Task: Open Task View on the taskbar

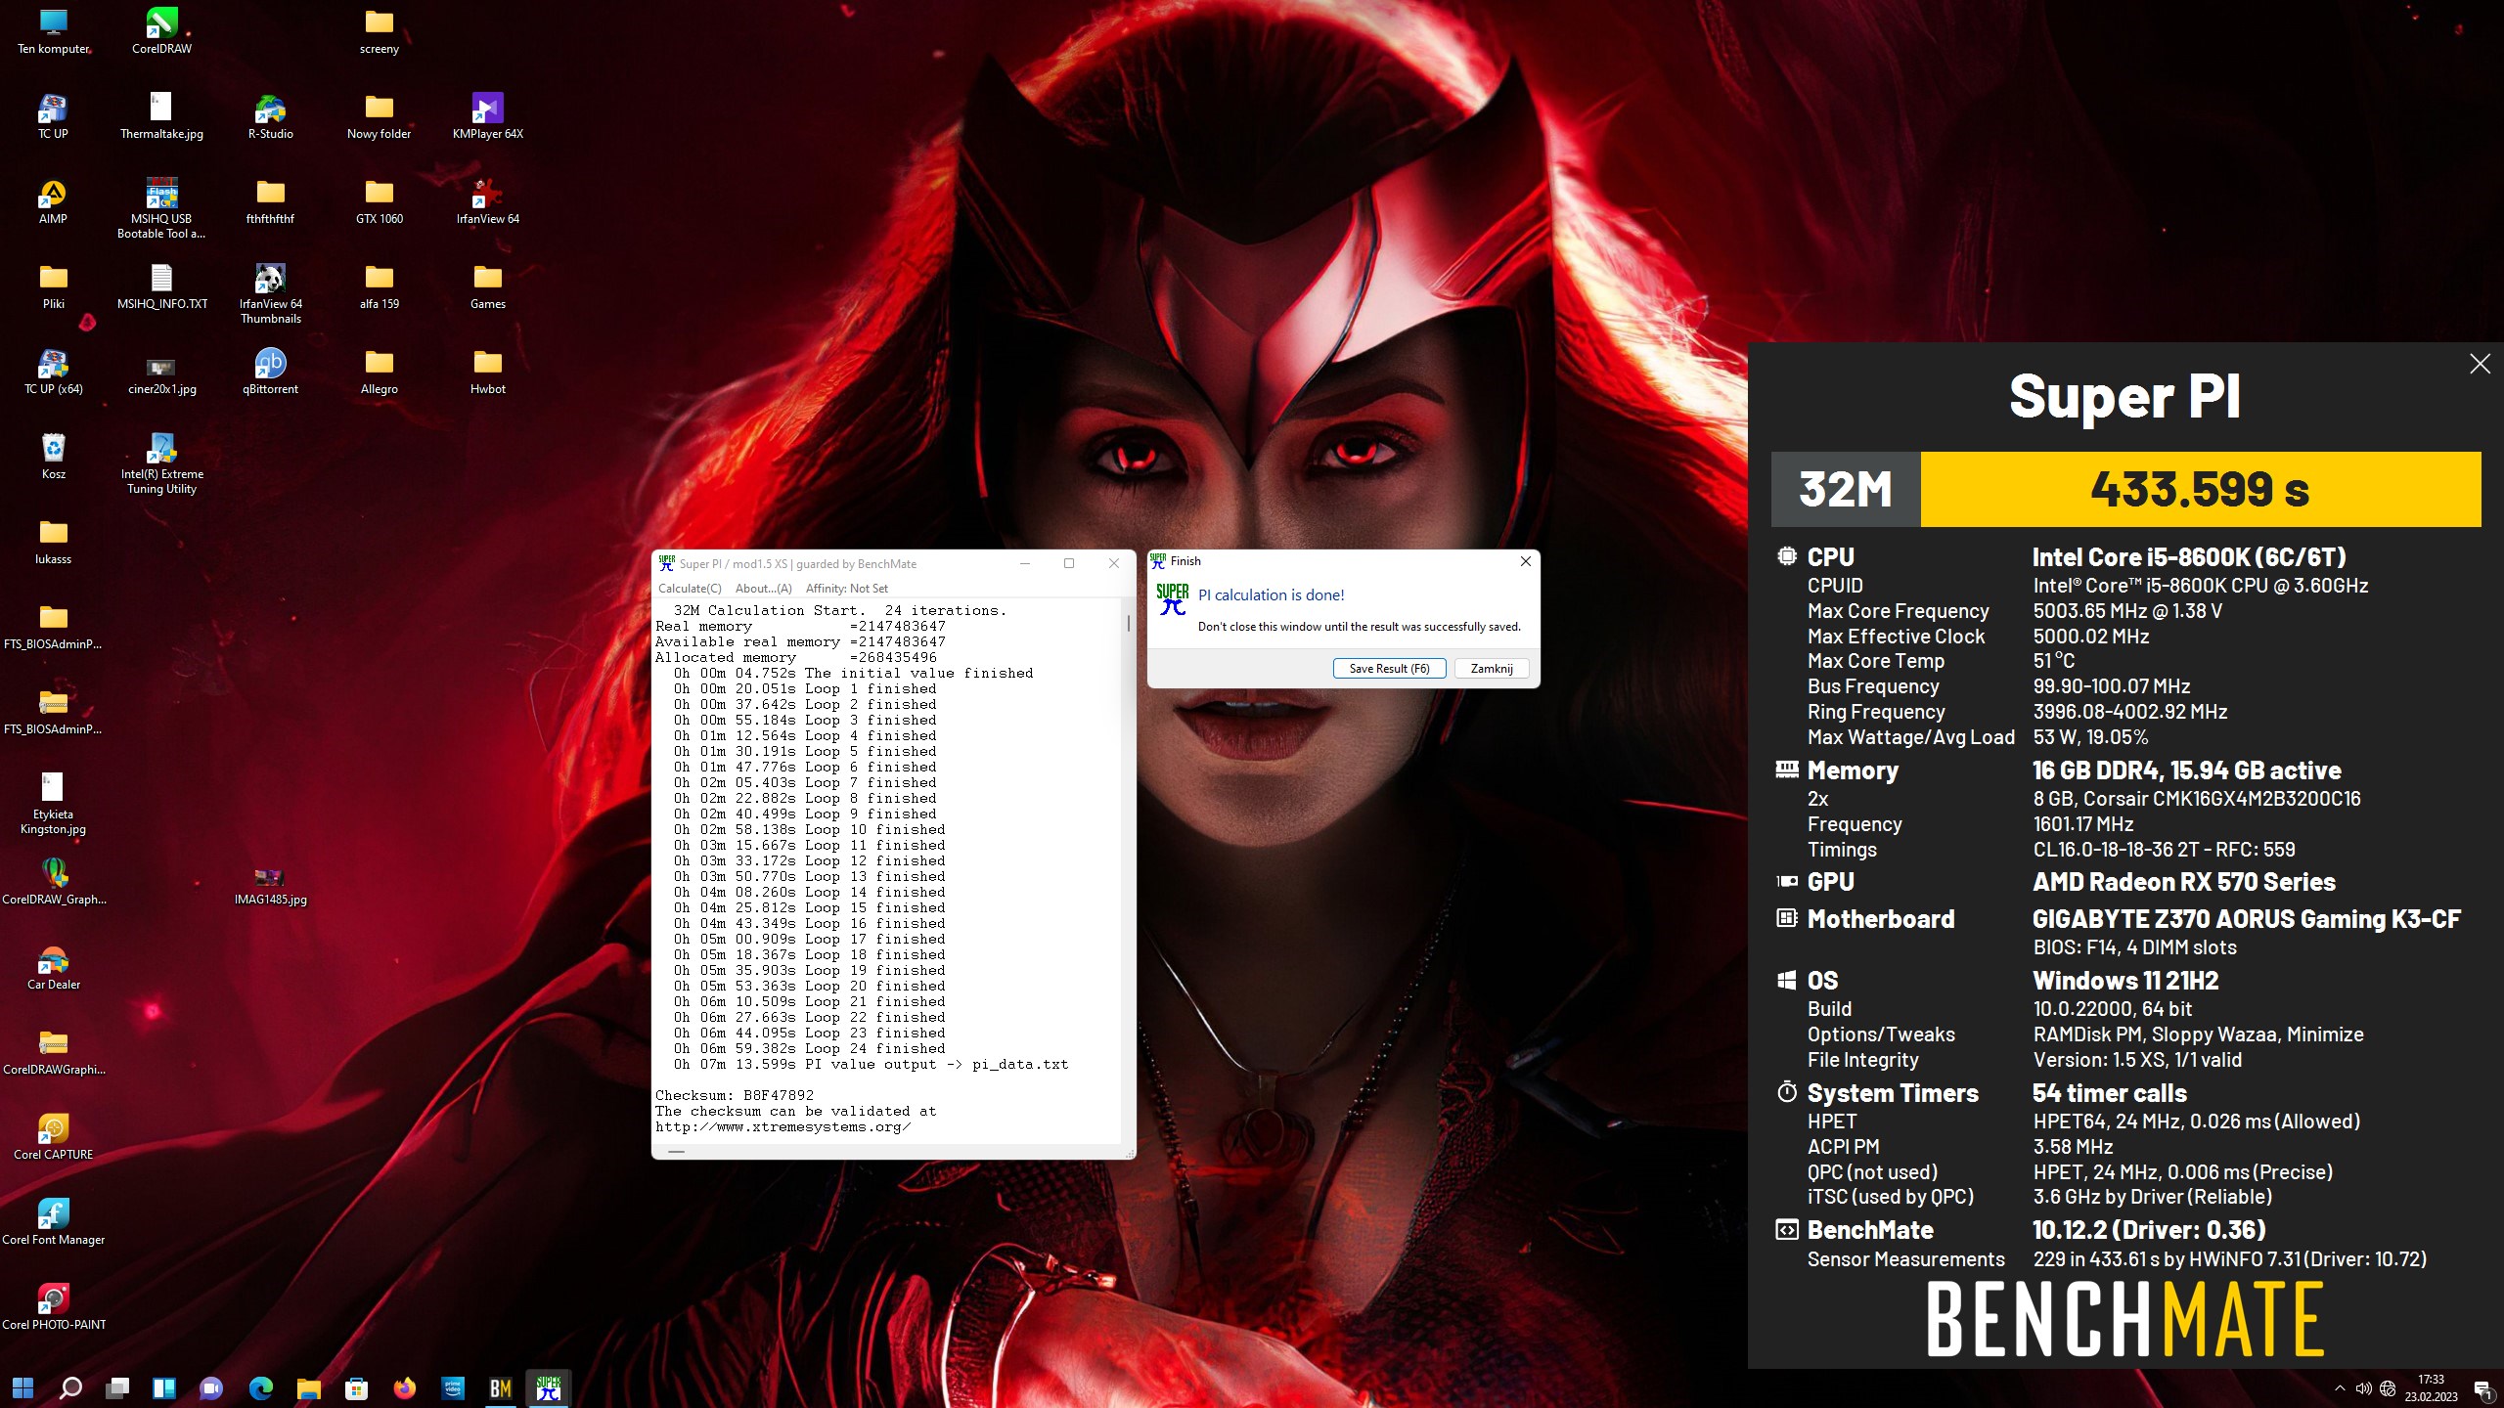Action: pyautogui.click(x=118, y=1387)
